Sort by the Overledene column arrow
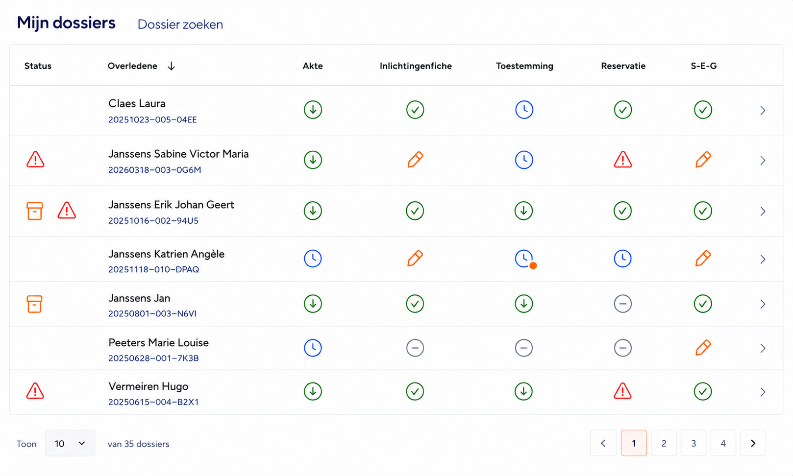The height and width of the screenshot is (476, 793). tap(171, 66)
